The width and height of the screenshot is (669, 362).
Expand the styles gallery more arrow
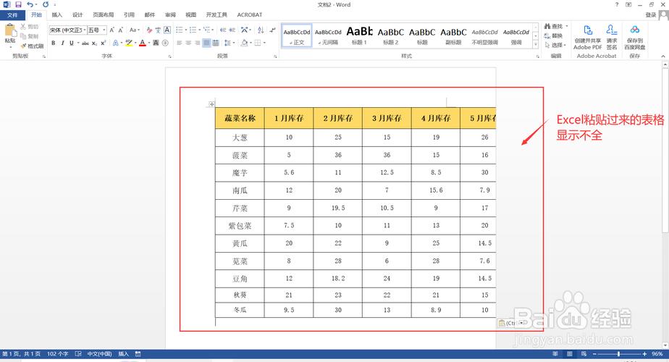pyautogui.click(x=536, y=44)
